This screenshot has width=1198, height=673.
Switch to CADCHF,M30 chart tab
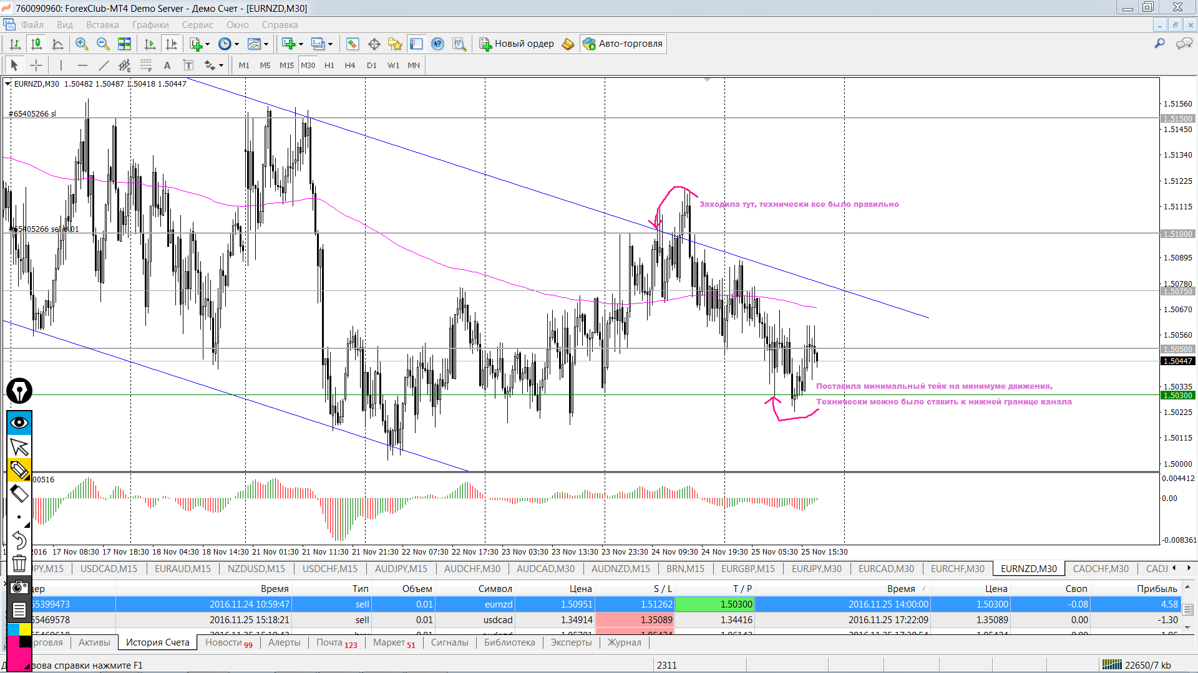[x=1101, y=568]
